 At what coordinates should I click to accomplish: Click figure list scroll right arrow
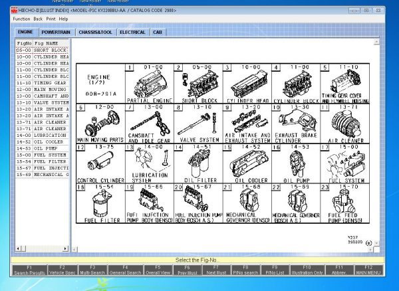coord(66,248)
